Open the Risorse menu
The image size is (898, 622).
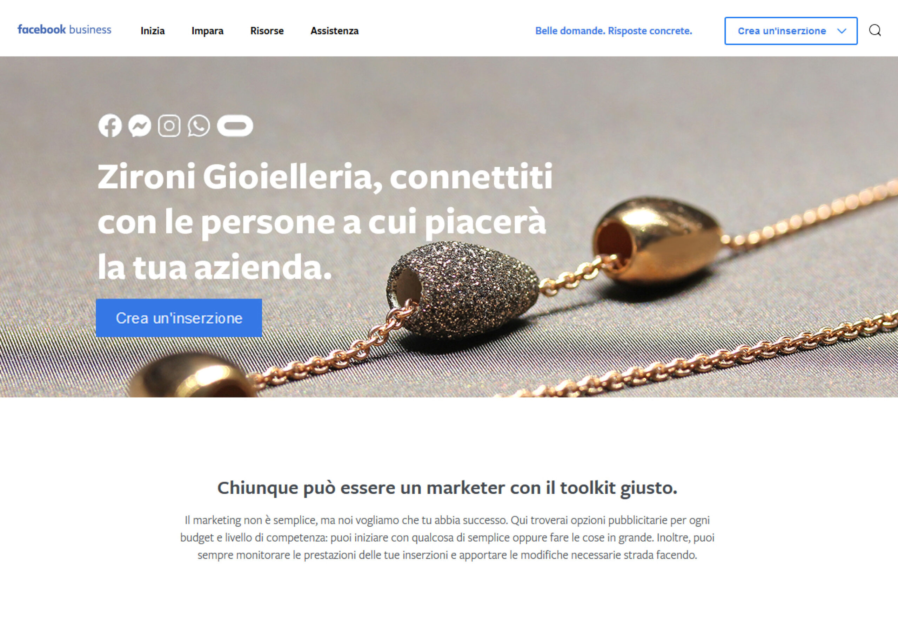(x=267, y=31)
